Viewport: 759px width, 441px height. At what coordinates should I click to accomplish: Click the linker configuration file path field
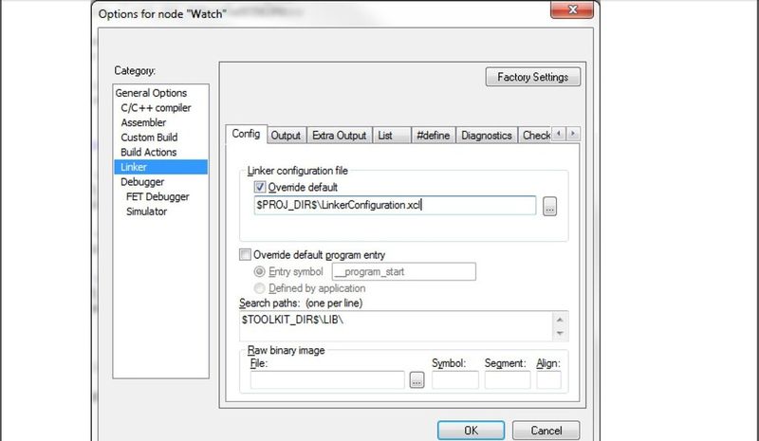(395, 205)
